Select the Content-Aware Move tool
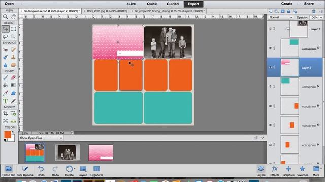325x182 pixels. (6, 121)
